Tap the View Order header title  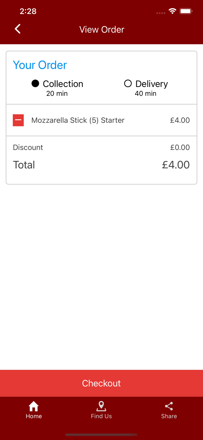[x=102, y=29]
